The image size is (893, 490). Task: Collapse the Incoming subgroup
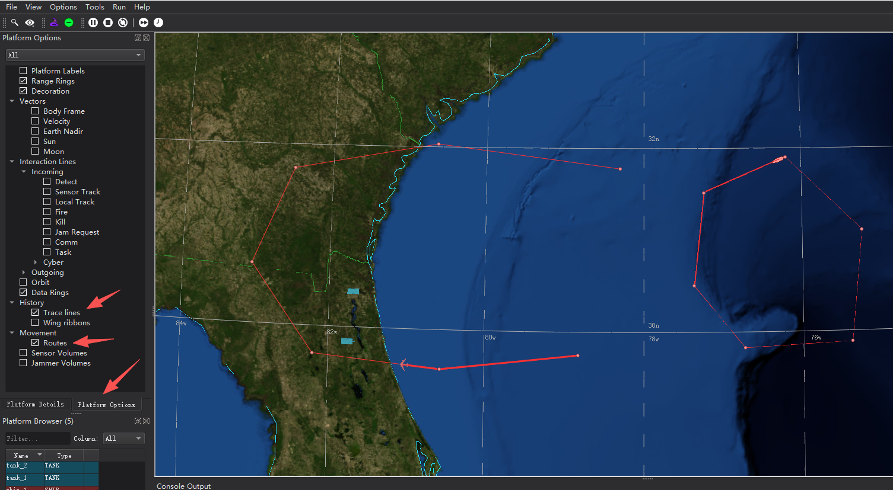[x=24, y=171]
